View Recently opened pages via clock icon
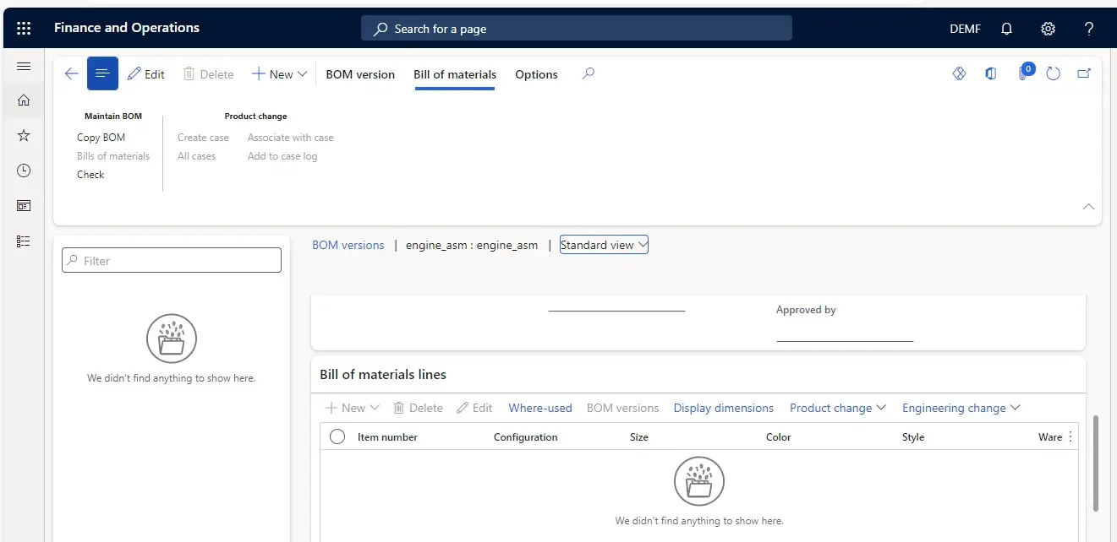The width and height of the screenshot is (1117, 542). [x=23, y=170]
